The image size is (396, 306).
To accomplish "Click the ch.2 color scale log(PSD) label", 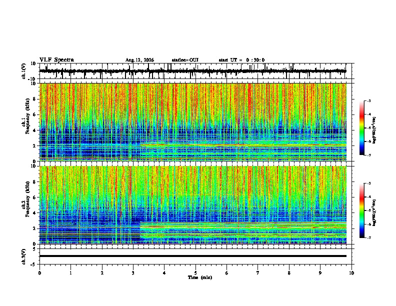I will click(x=374, y=212).
